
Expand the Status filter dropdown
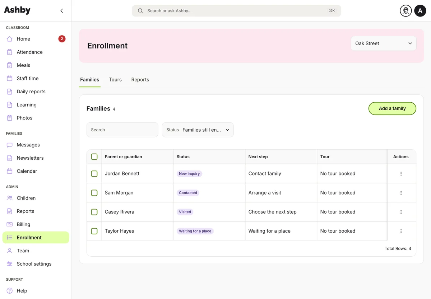pos(198,130)
